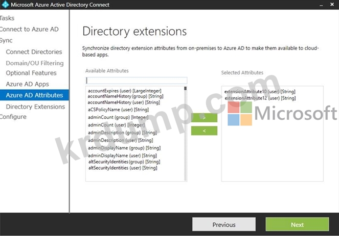
Task: Select altSecurityIdentities (user) [String]
Action: coord(123,168)
